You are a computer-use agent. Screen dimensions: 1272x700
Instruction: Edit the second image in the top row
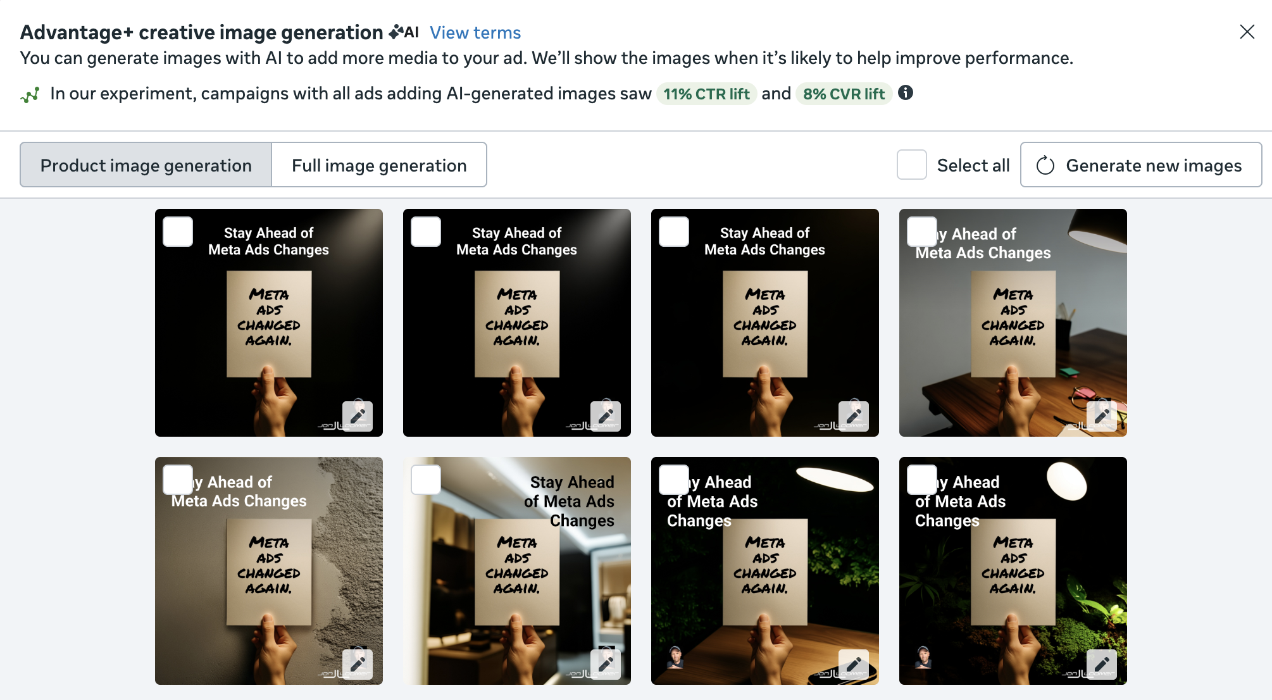(606, 416)
